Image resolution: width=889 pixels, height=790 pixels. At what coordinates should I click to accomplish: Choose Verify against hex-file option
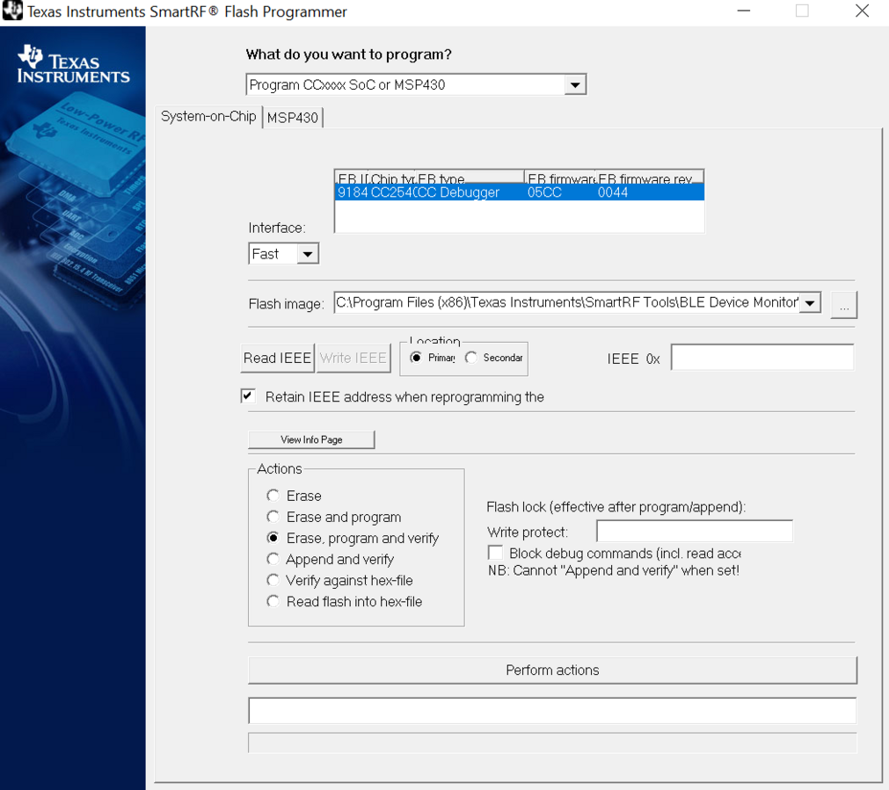coord(273,580)
